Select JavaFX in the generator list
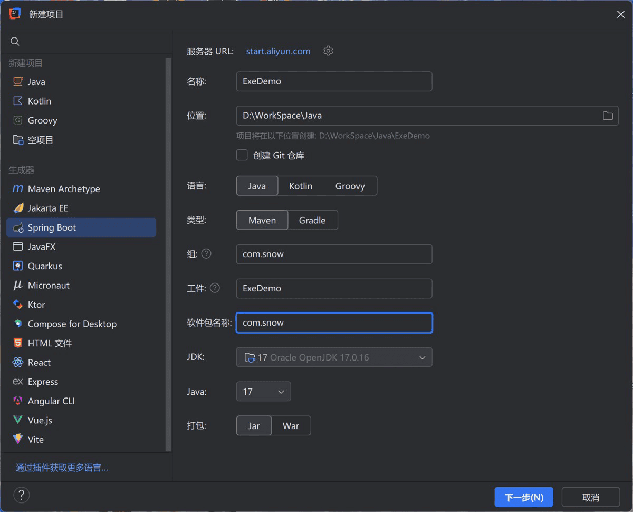633x512 pixels. pos(41,246)
